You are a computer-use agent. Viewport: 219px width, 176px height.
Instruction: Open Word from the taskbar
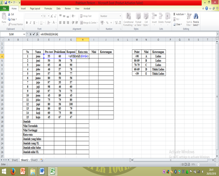coord(42,172)
